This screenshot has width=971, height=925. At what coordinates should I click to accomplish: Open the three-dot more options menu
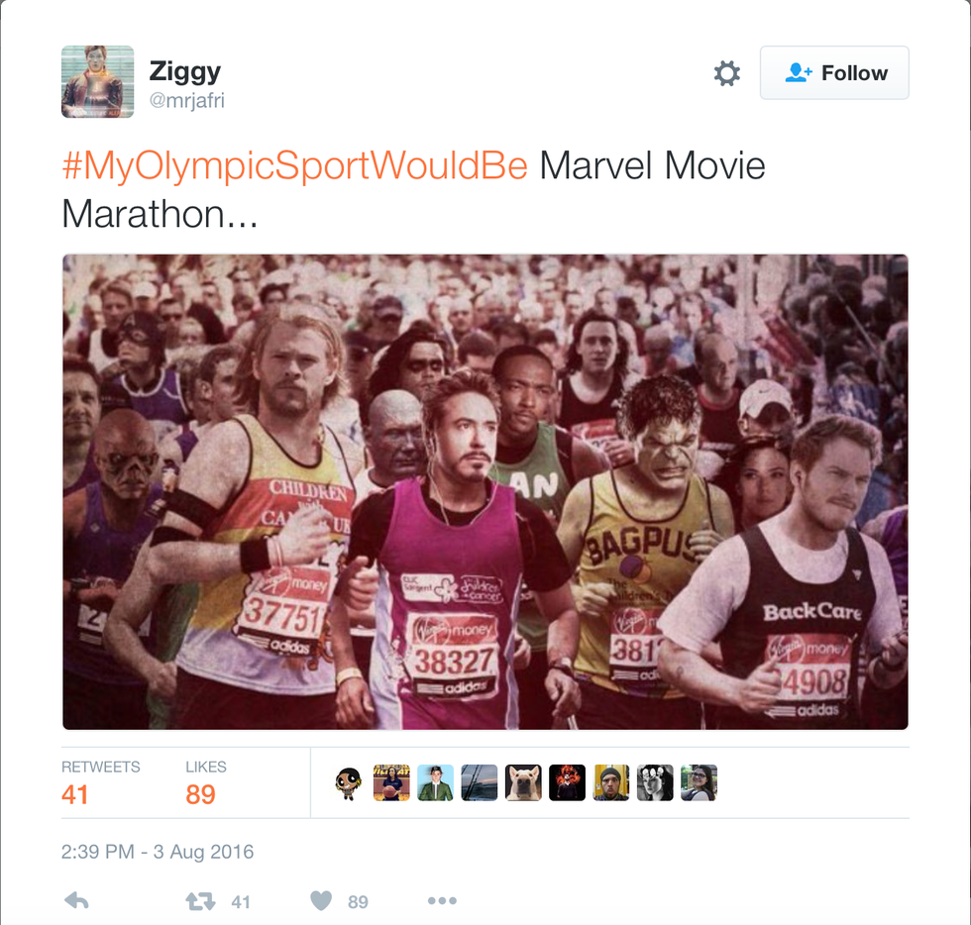click(x=442, y=901)
